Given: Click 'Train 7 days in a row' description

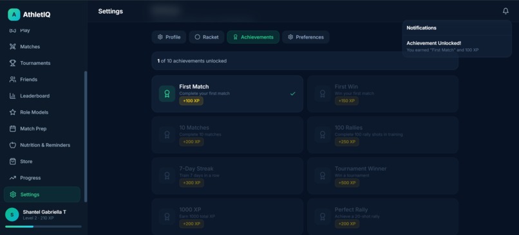Looking at the screenshot, I should click(x=199, y=175).
